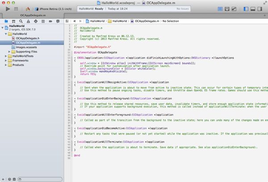The image size is (268, 182).
Task: Collapse the HalloWorld group folder
Action: tap(6, 34)
